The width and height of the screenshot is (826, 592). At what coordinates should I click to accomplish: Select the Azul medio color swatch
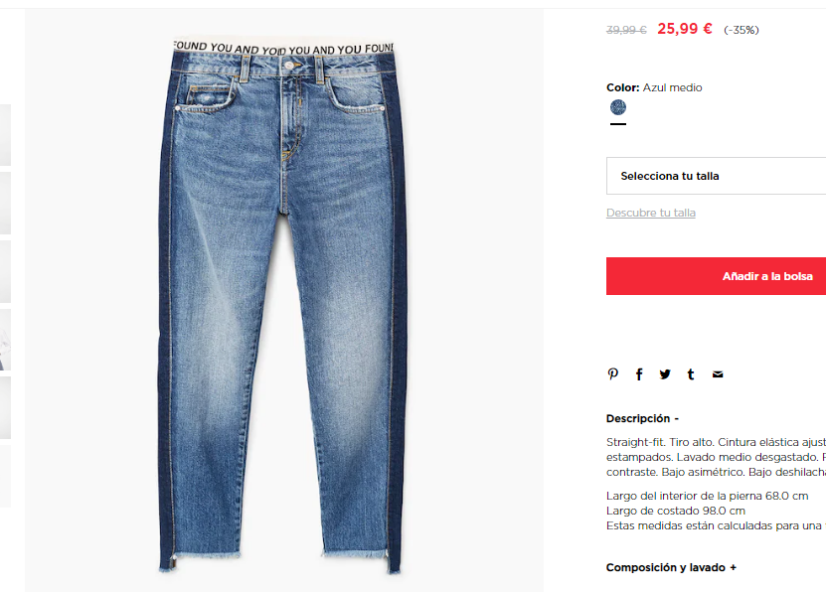[x=618, y=107]
